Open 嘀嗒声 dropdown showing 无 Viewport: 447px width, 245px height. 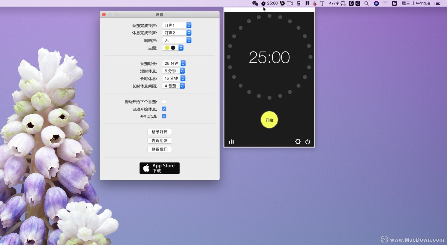(x=177, y=40)
